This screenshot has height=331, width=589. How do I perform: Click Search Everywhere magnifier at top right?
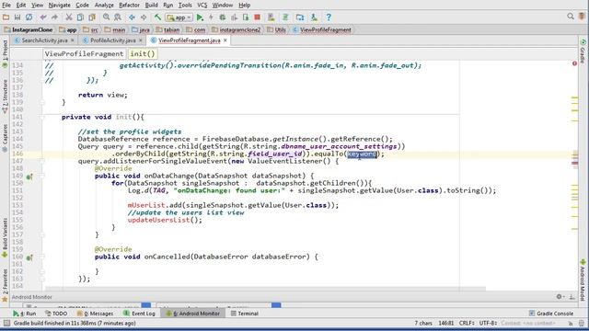click(571, 17)
